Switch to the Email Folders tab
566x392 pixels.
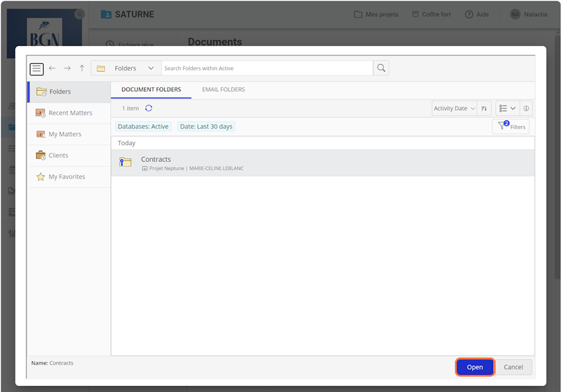(223, 90)
